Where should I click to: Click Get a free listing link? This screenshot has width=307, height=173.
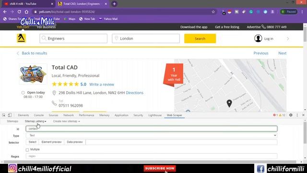[227, 27]
